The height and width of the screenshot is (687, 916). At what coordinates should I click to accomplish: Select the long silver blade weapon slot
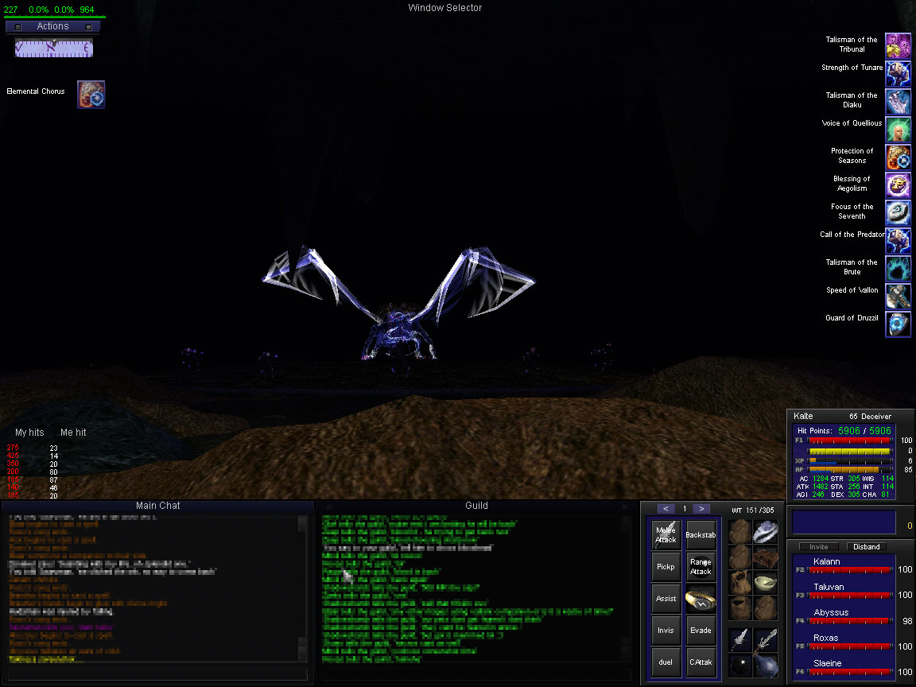(765, 639)
